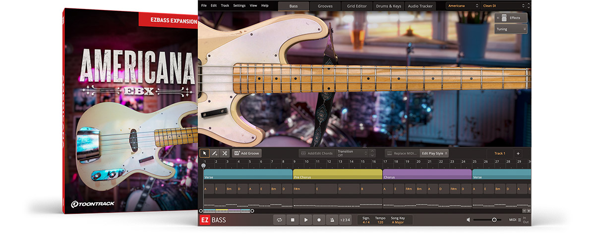
Task: Select the purple Chorus block
Action: [x=427, y=174]
